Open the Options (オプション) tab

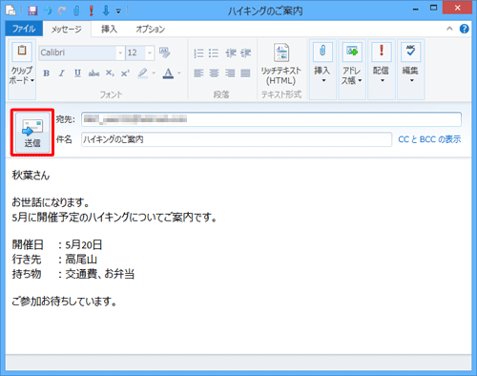pos(151,30)
